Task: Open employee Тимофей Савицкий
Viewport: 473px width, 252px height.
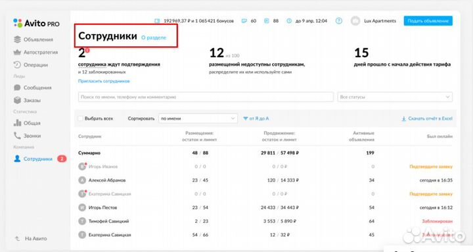Action: pyautogui.click(x=108, y=221)
